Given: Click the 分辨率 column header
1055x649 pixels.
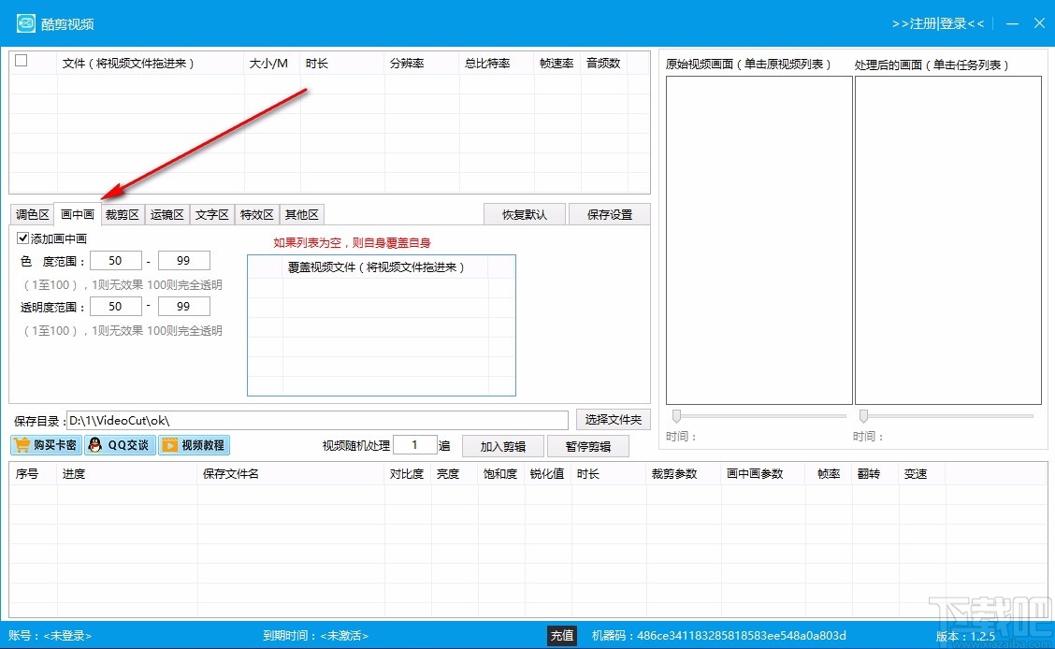Looking at the screenshot, I should [x=422, y=64].
